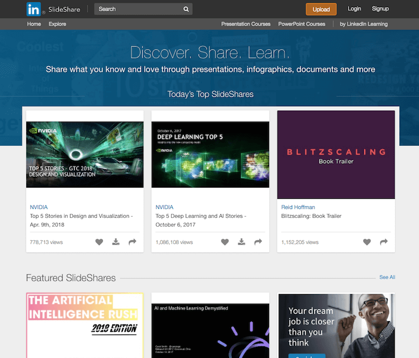Image resolution: width=419 pixels, height=358 pixels.
Task: Click the SlideShare wordmark
Action: click(64, 9)
